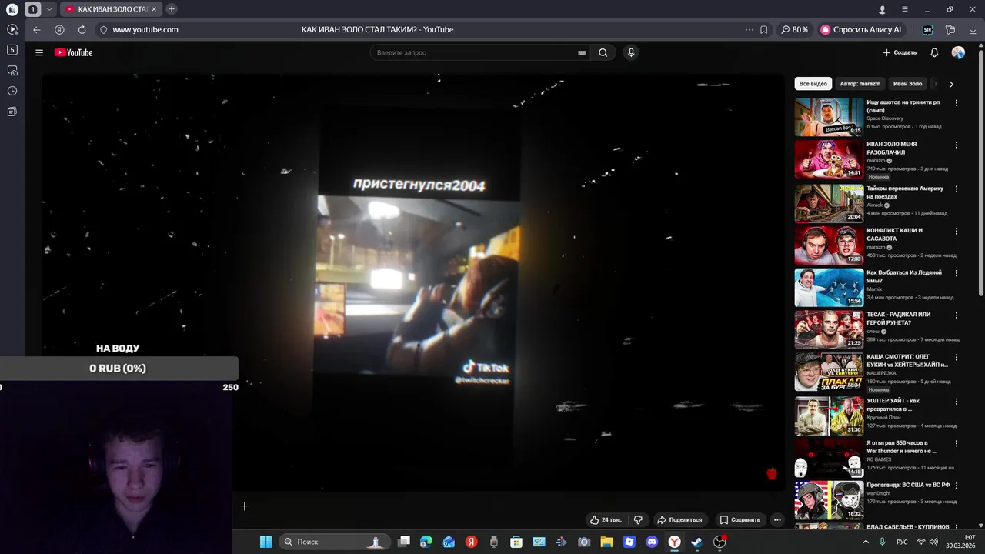Open OBS Studio from the taskbar

(x=720, y=542)
